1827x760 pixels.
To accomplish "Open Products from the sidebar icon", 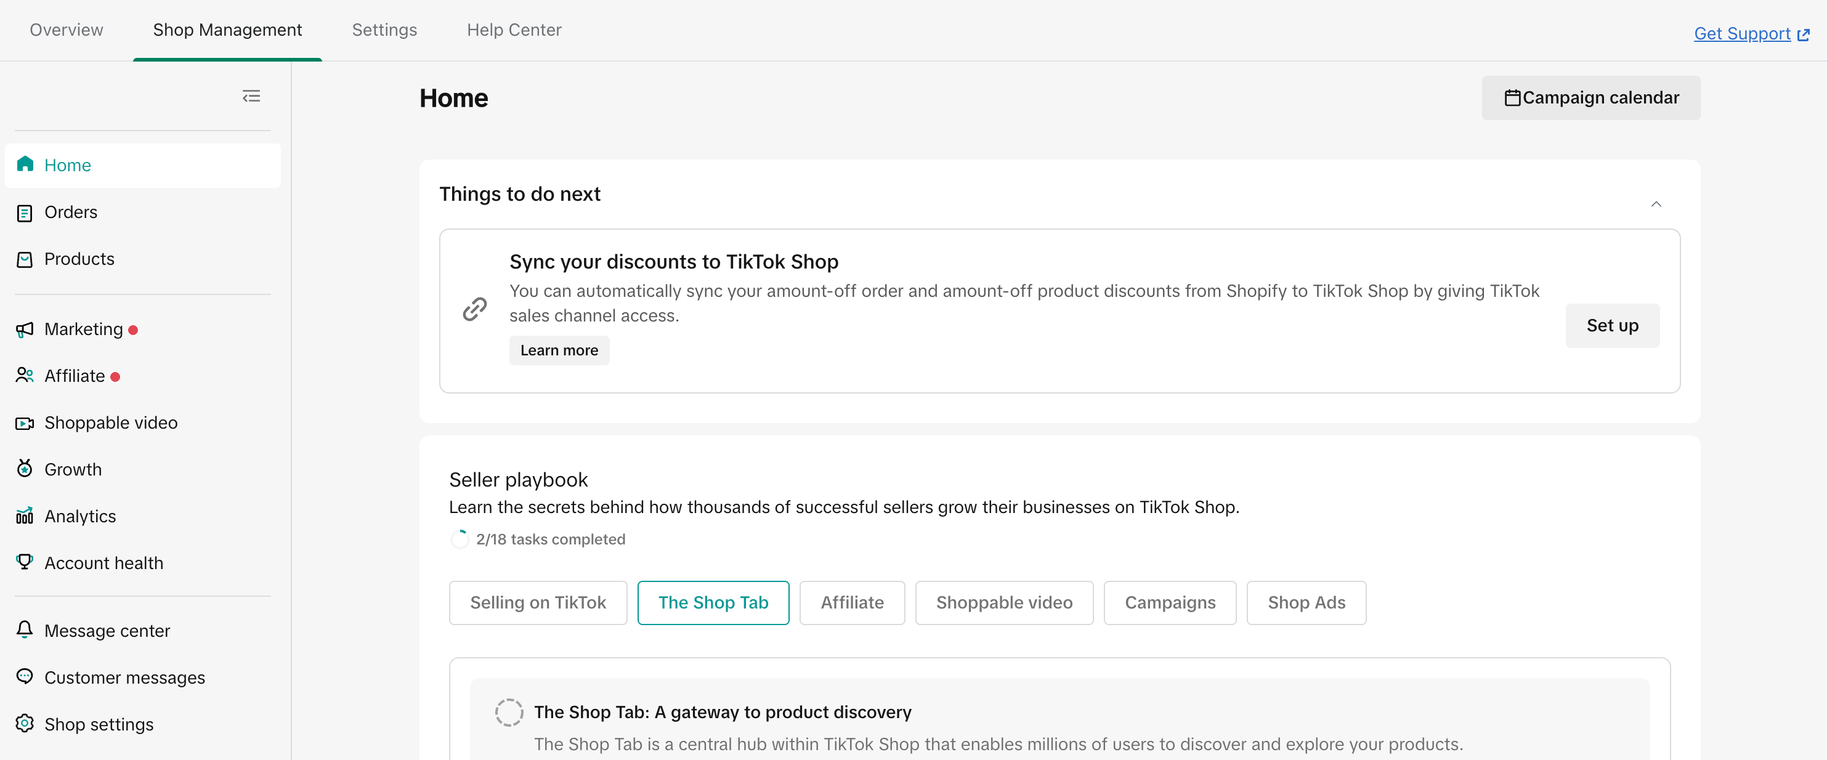I will [25, 259].
